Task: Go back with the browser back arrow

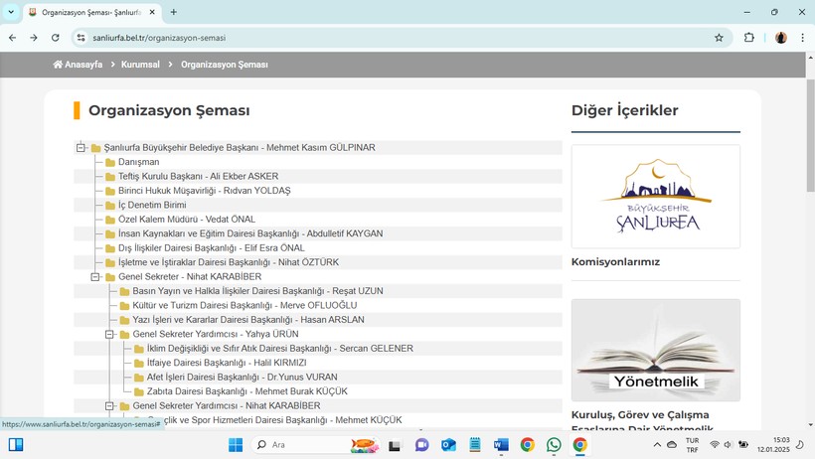Action: point(12,38)
